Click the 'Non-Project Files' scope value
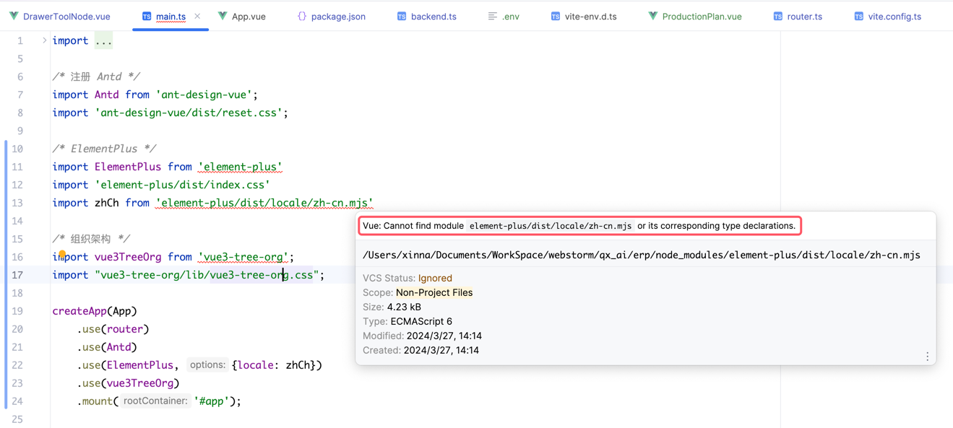This screenshot has height=428, width=953. point(434,292)
